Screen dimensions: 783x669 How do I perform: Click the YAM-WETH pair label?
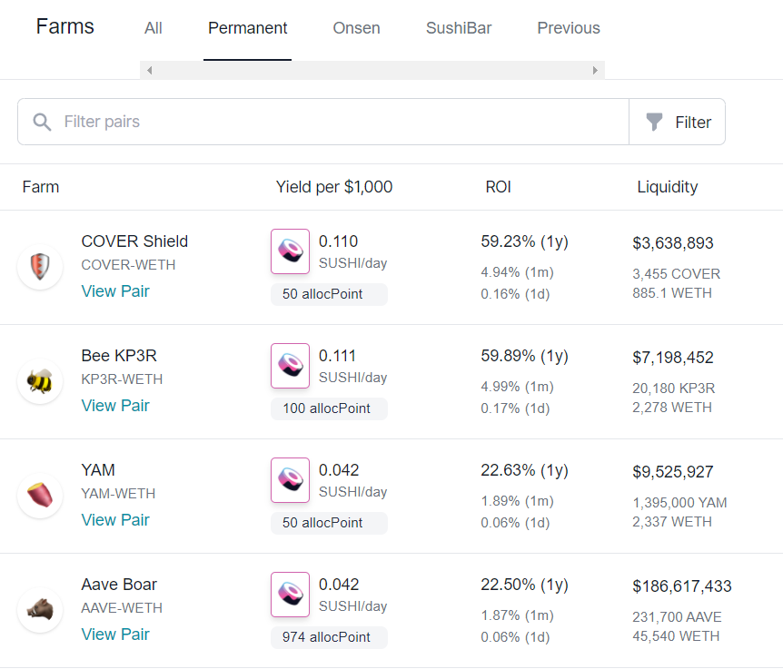point(118,494)
